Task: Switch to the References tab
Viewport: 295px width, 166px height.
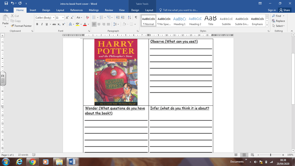Action: [x=77, y=10]
